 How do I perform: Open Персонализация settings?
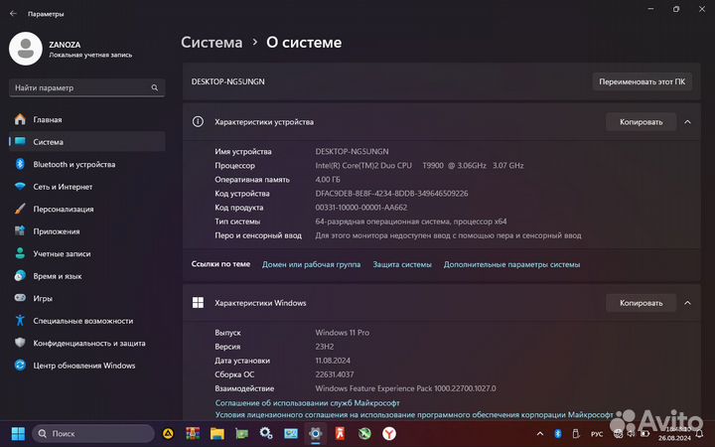click(x=87, y=209)
